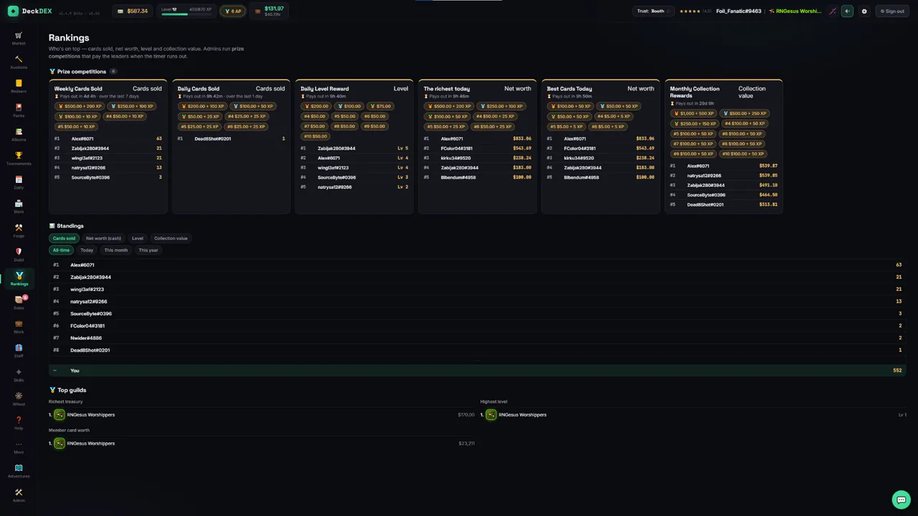Screen dimensions: 918x516
Task: Click the 6 AP points badge
Action: pyautogui.click(x=232, y=11)
